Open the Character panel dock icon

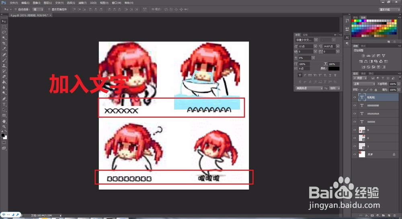347,38
